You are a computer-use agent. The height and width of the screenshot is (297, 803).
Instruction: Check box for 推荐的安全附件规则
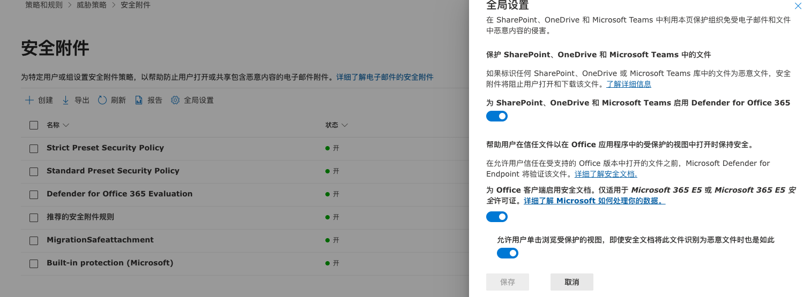pos(34,218)
